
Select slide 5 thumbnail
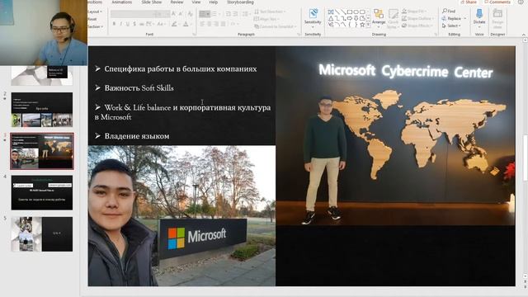pyautogui.click(x=42, y=234)
